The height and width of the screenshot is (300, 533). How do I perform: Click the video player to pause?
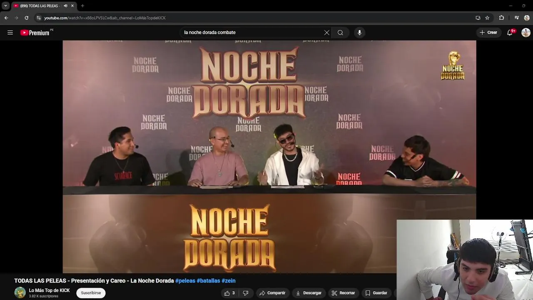point(269,157)
